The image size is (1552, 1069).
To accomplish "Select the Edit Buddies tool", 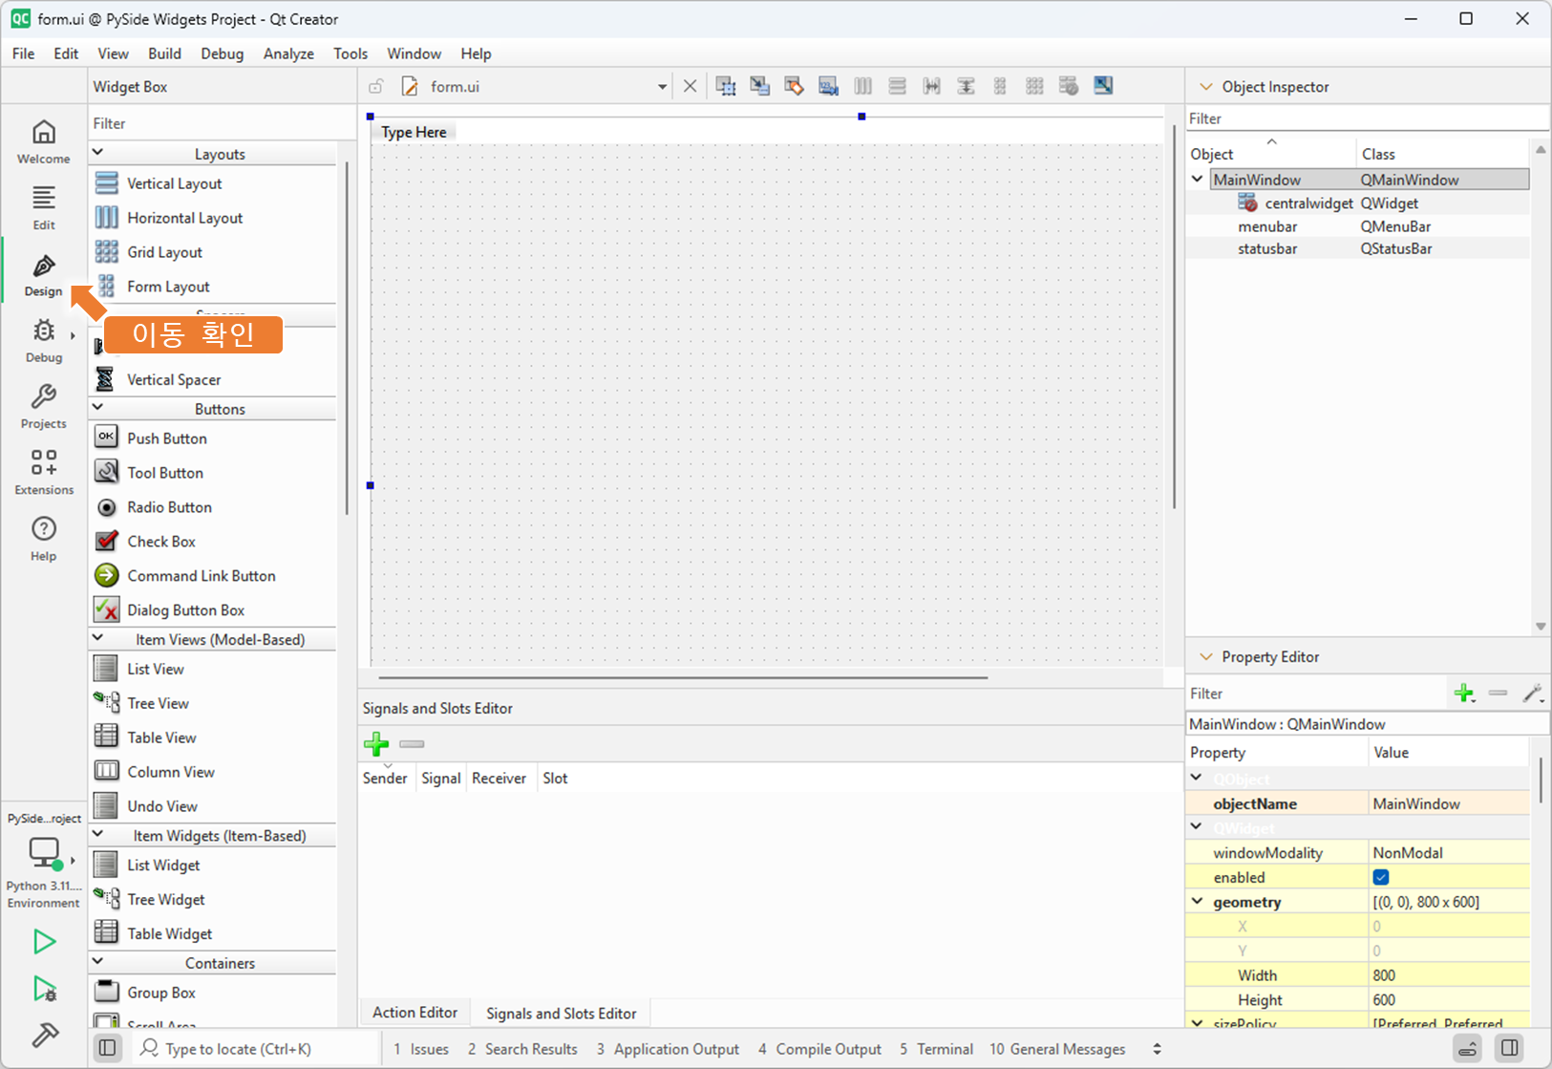I will tap(795, 86).
